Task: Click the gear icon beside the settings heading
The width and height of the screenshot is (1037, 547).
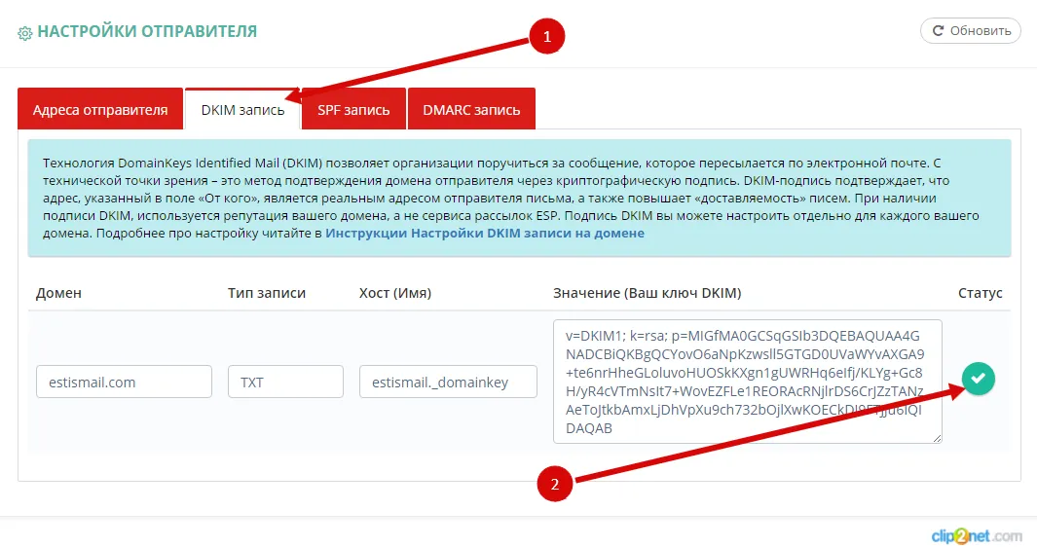Action: pos(25,33)
